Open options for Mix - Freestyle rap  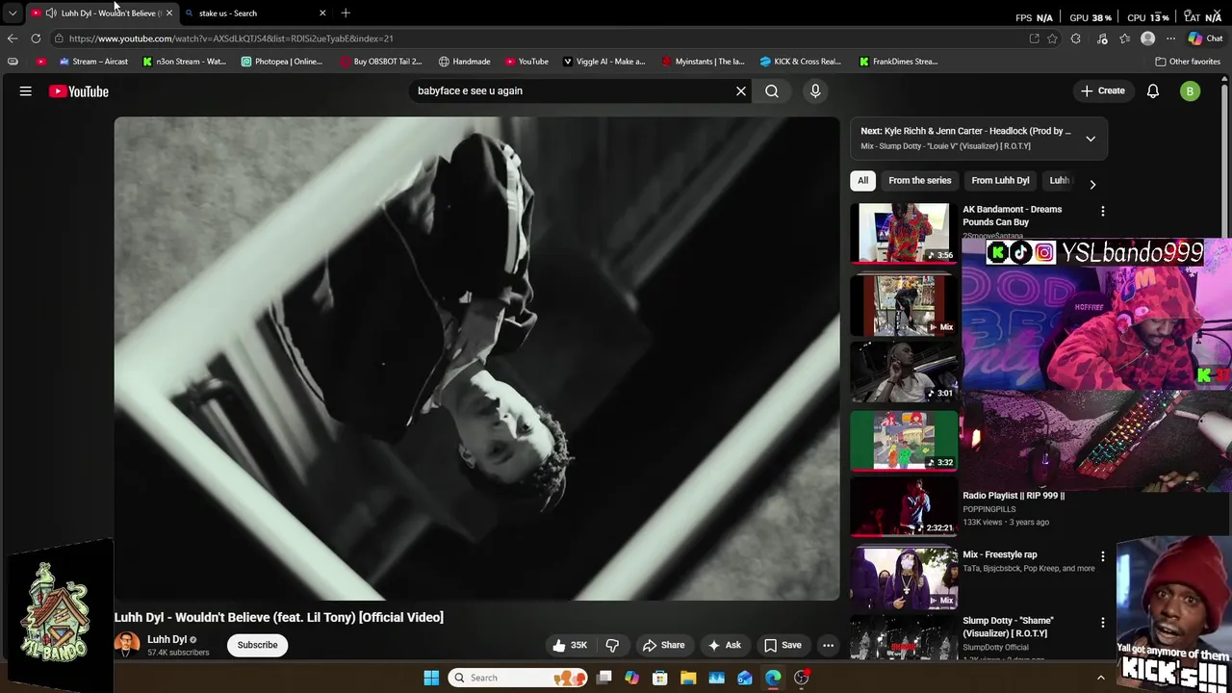[x=1103, y=556]
